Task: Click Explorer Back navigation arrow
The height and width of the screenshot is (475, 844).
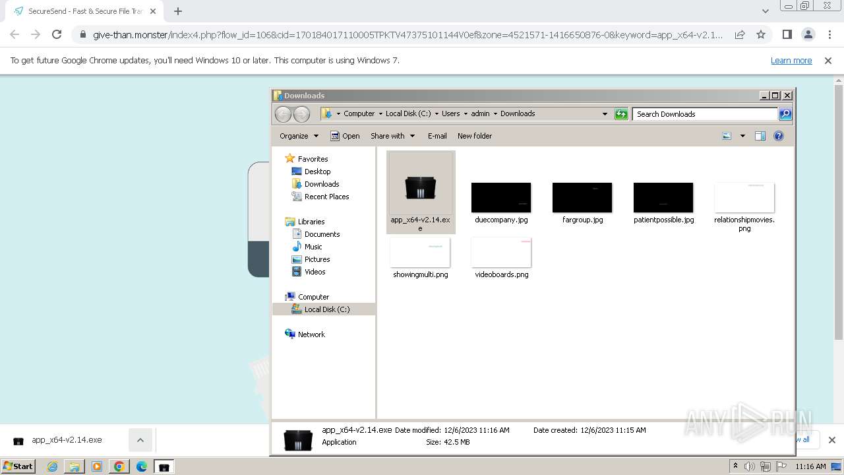Action: pos(283,114)
